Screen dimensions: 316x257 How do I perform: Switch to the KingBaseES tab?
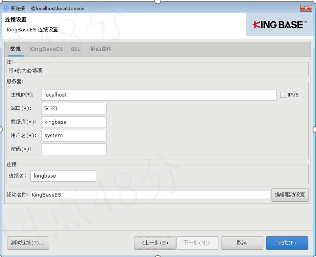(x=46, y=49)
